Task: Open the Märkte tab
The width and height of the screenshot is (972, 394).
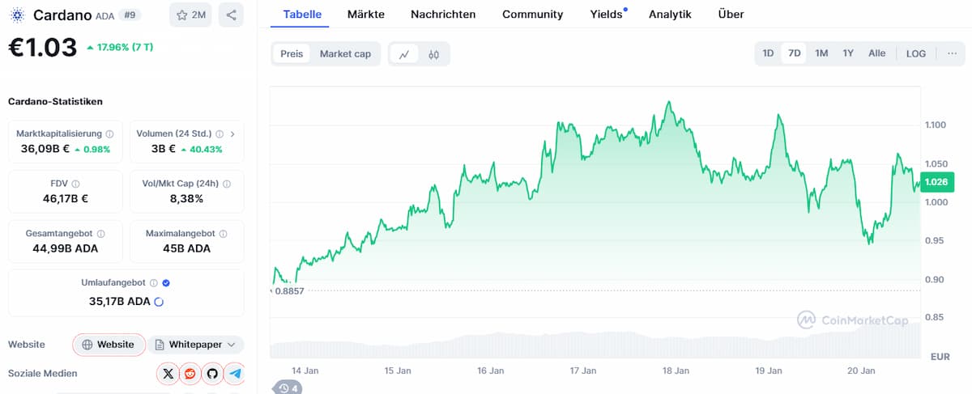Action: pyautogui.click(x=366, y=14)
